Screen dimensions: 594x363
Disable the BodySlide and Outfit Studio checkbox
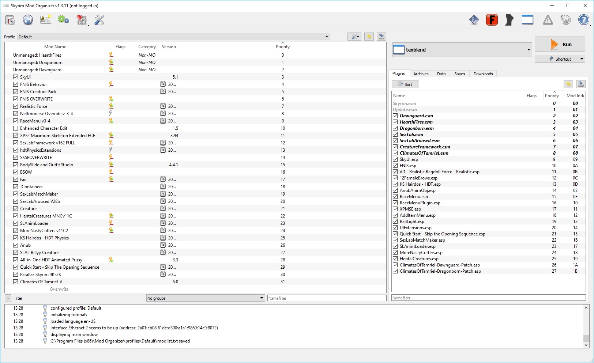click(x=15, y=165)
